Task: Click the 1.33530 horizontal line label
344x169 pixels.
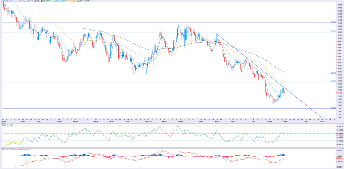Action: click(x=333, y=22)
